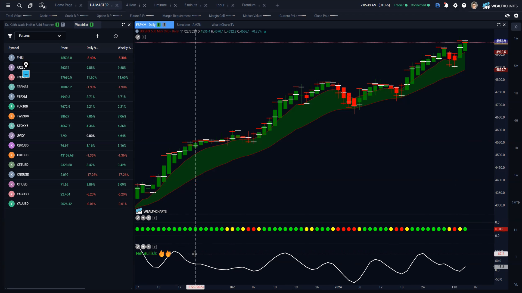
Task: Select XBTUSD row in watchlist
Action: (69, 155)
